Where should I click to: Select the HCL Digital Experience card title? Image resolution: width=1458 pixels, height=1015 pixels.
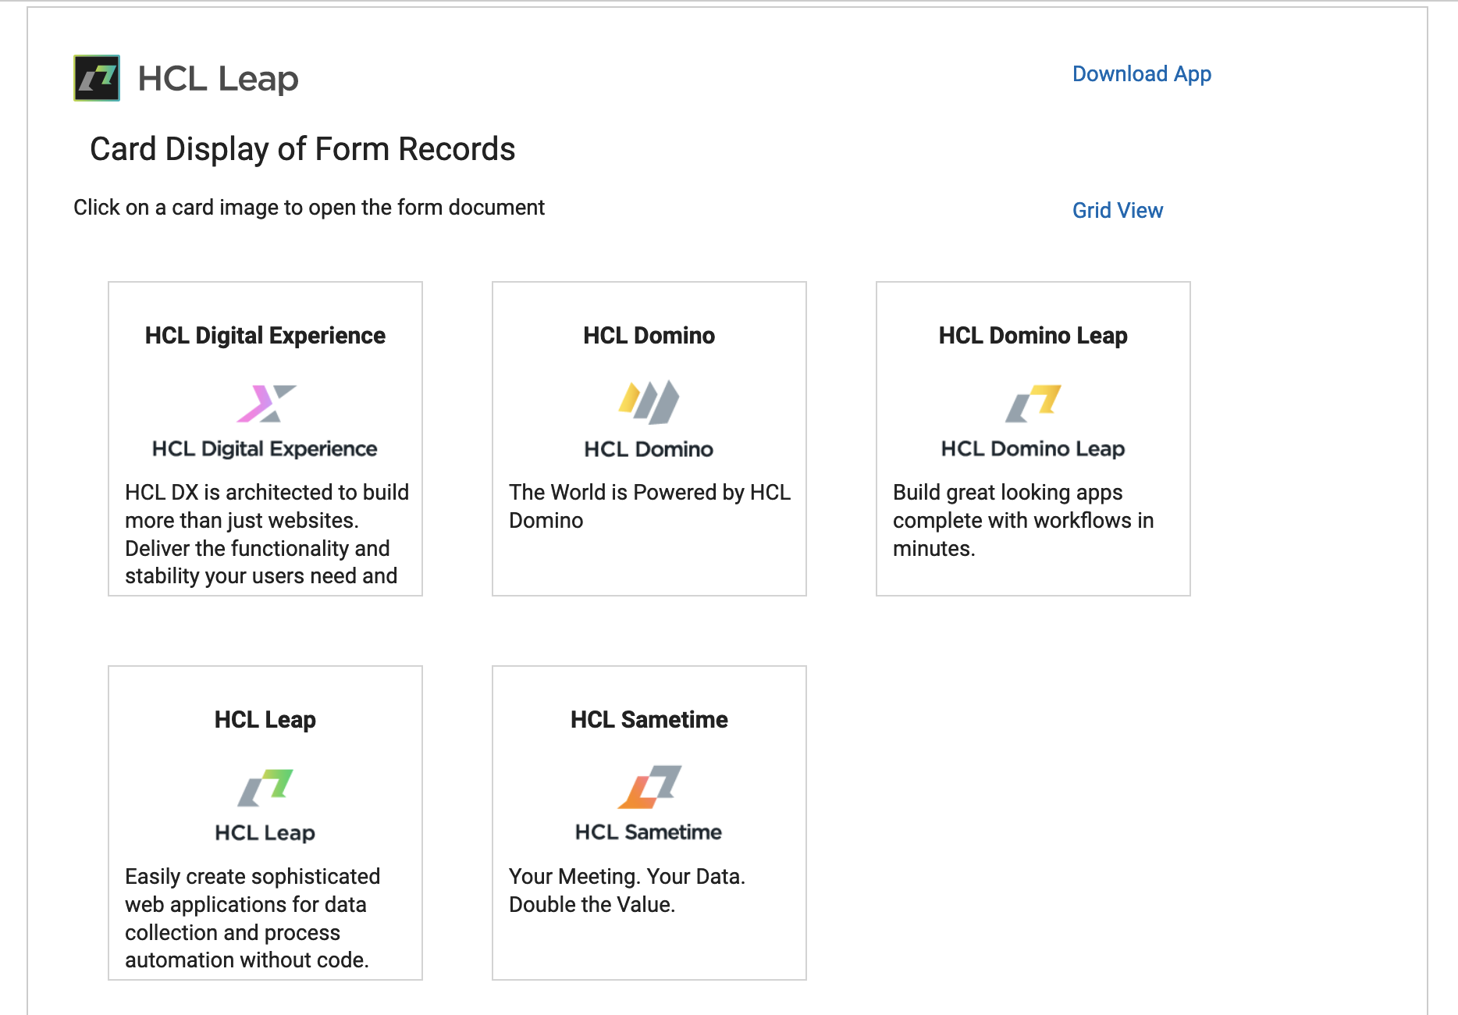265,336
